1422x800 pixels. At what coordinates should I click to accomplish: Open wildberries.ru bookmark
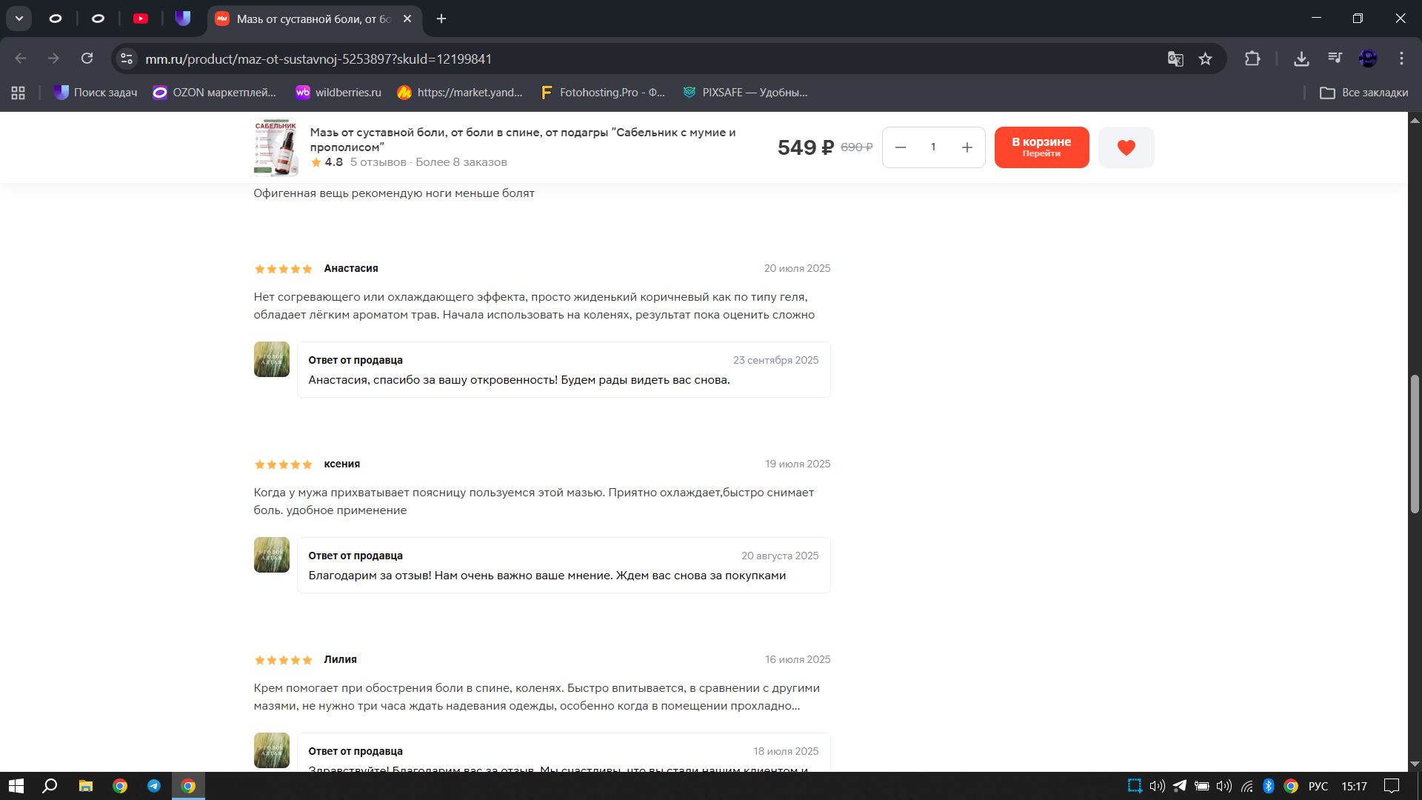tap(338, 93)
